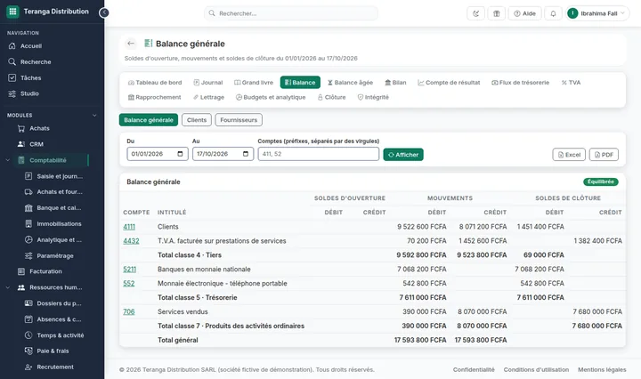The height and width of the screenshot is (379, 641).
Task: Open account 4111 link
Action: pyautogui.click(x=129, y=227)
